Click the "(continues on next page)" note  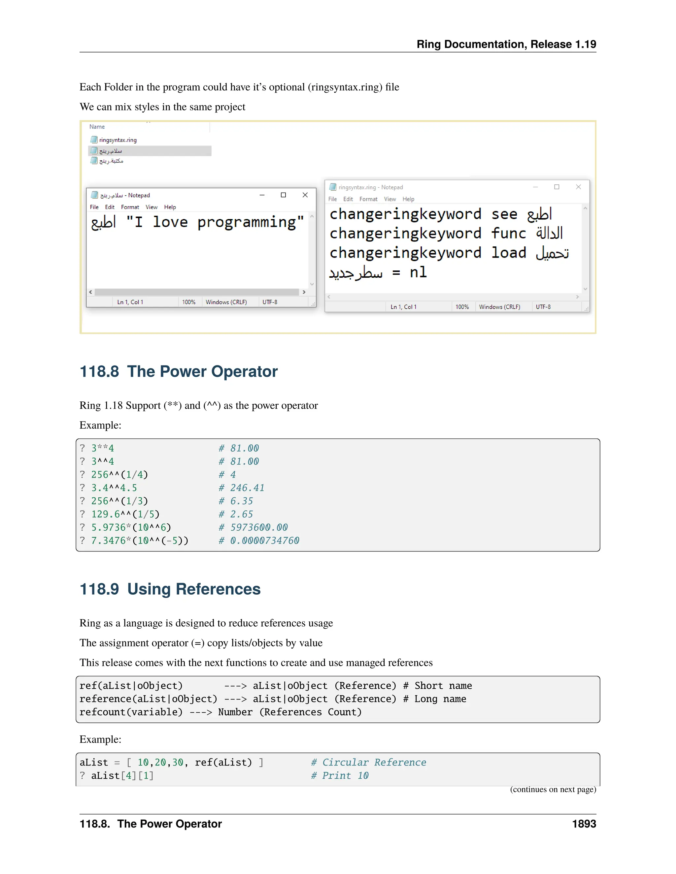[553, 789]
